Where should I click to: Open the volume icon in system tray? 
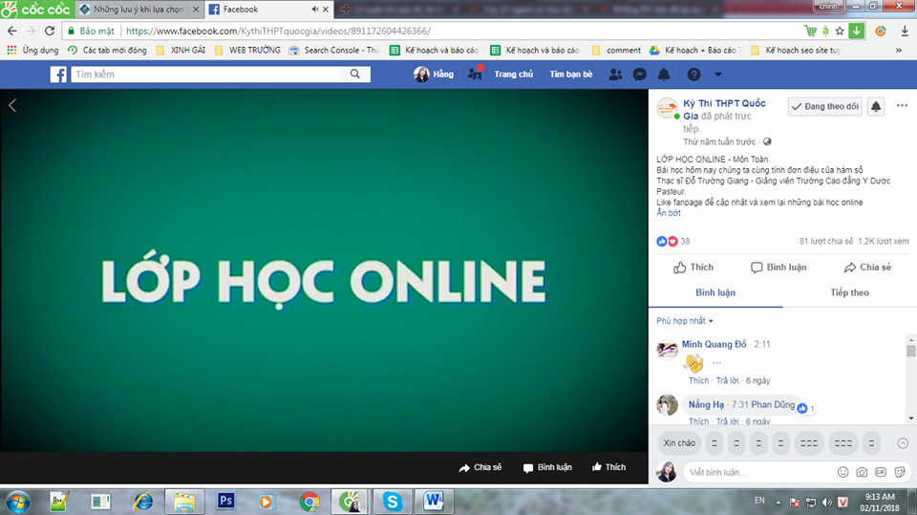[x=826, y=502]
